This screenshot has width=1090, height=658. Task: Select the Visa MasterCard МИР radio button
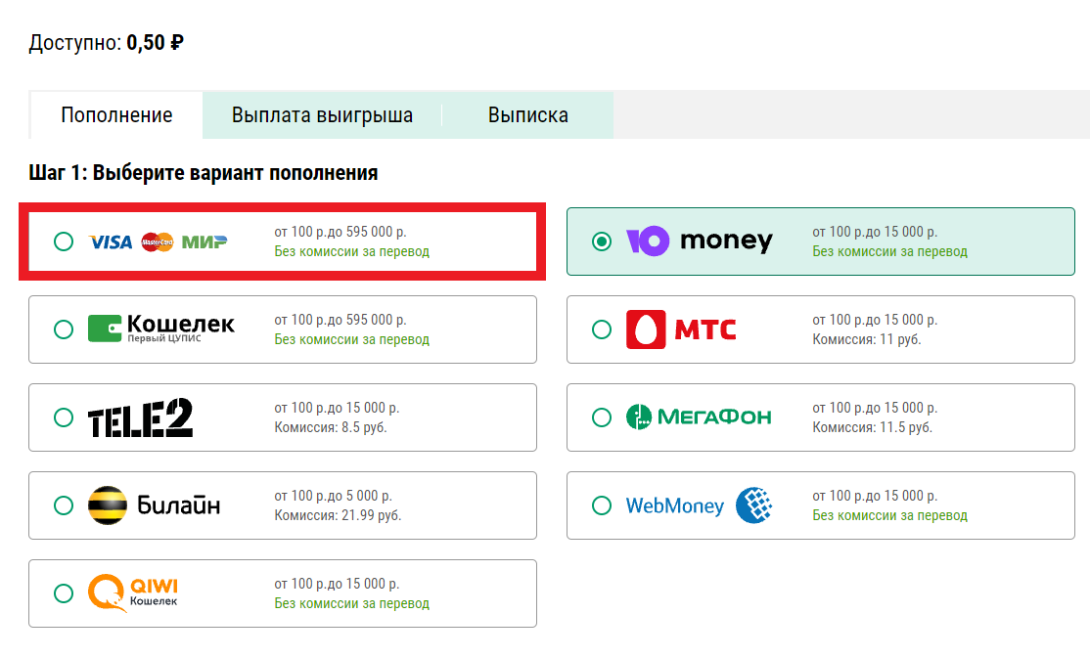(64, 241)
